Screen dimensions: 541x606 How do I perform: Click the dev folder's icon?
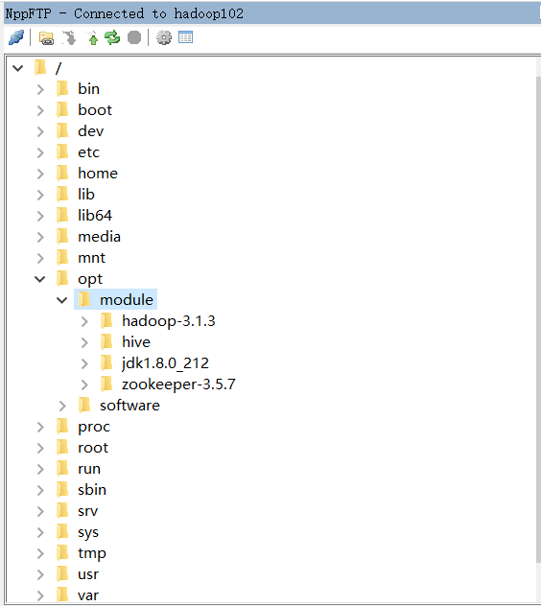[62, 130]
